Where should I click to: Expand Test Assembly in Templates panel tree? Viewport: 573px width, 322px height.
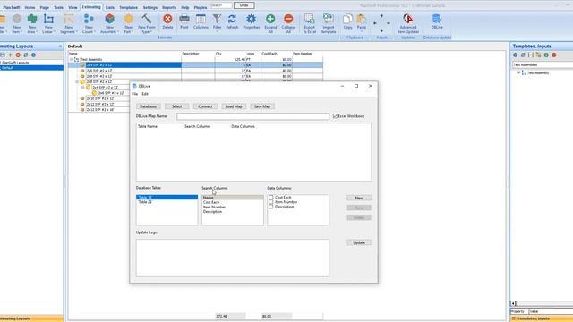click(518, 72)
